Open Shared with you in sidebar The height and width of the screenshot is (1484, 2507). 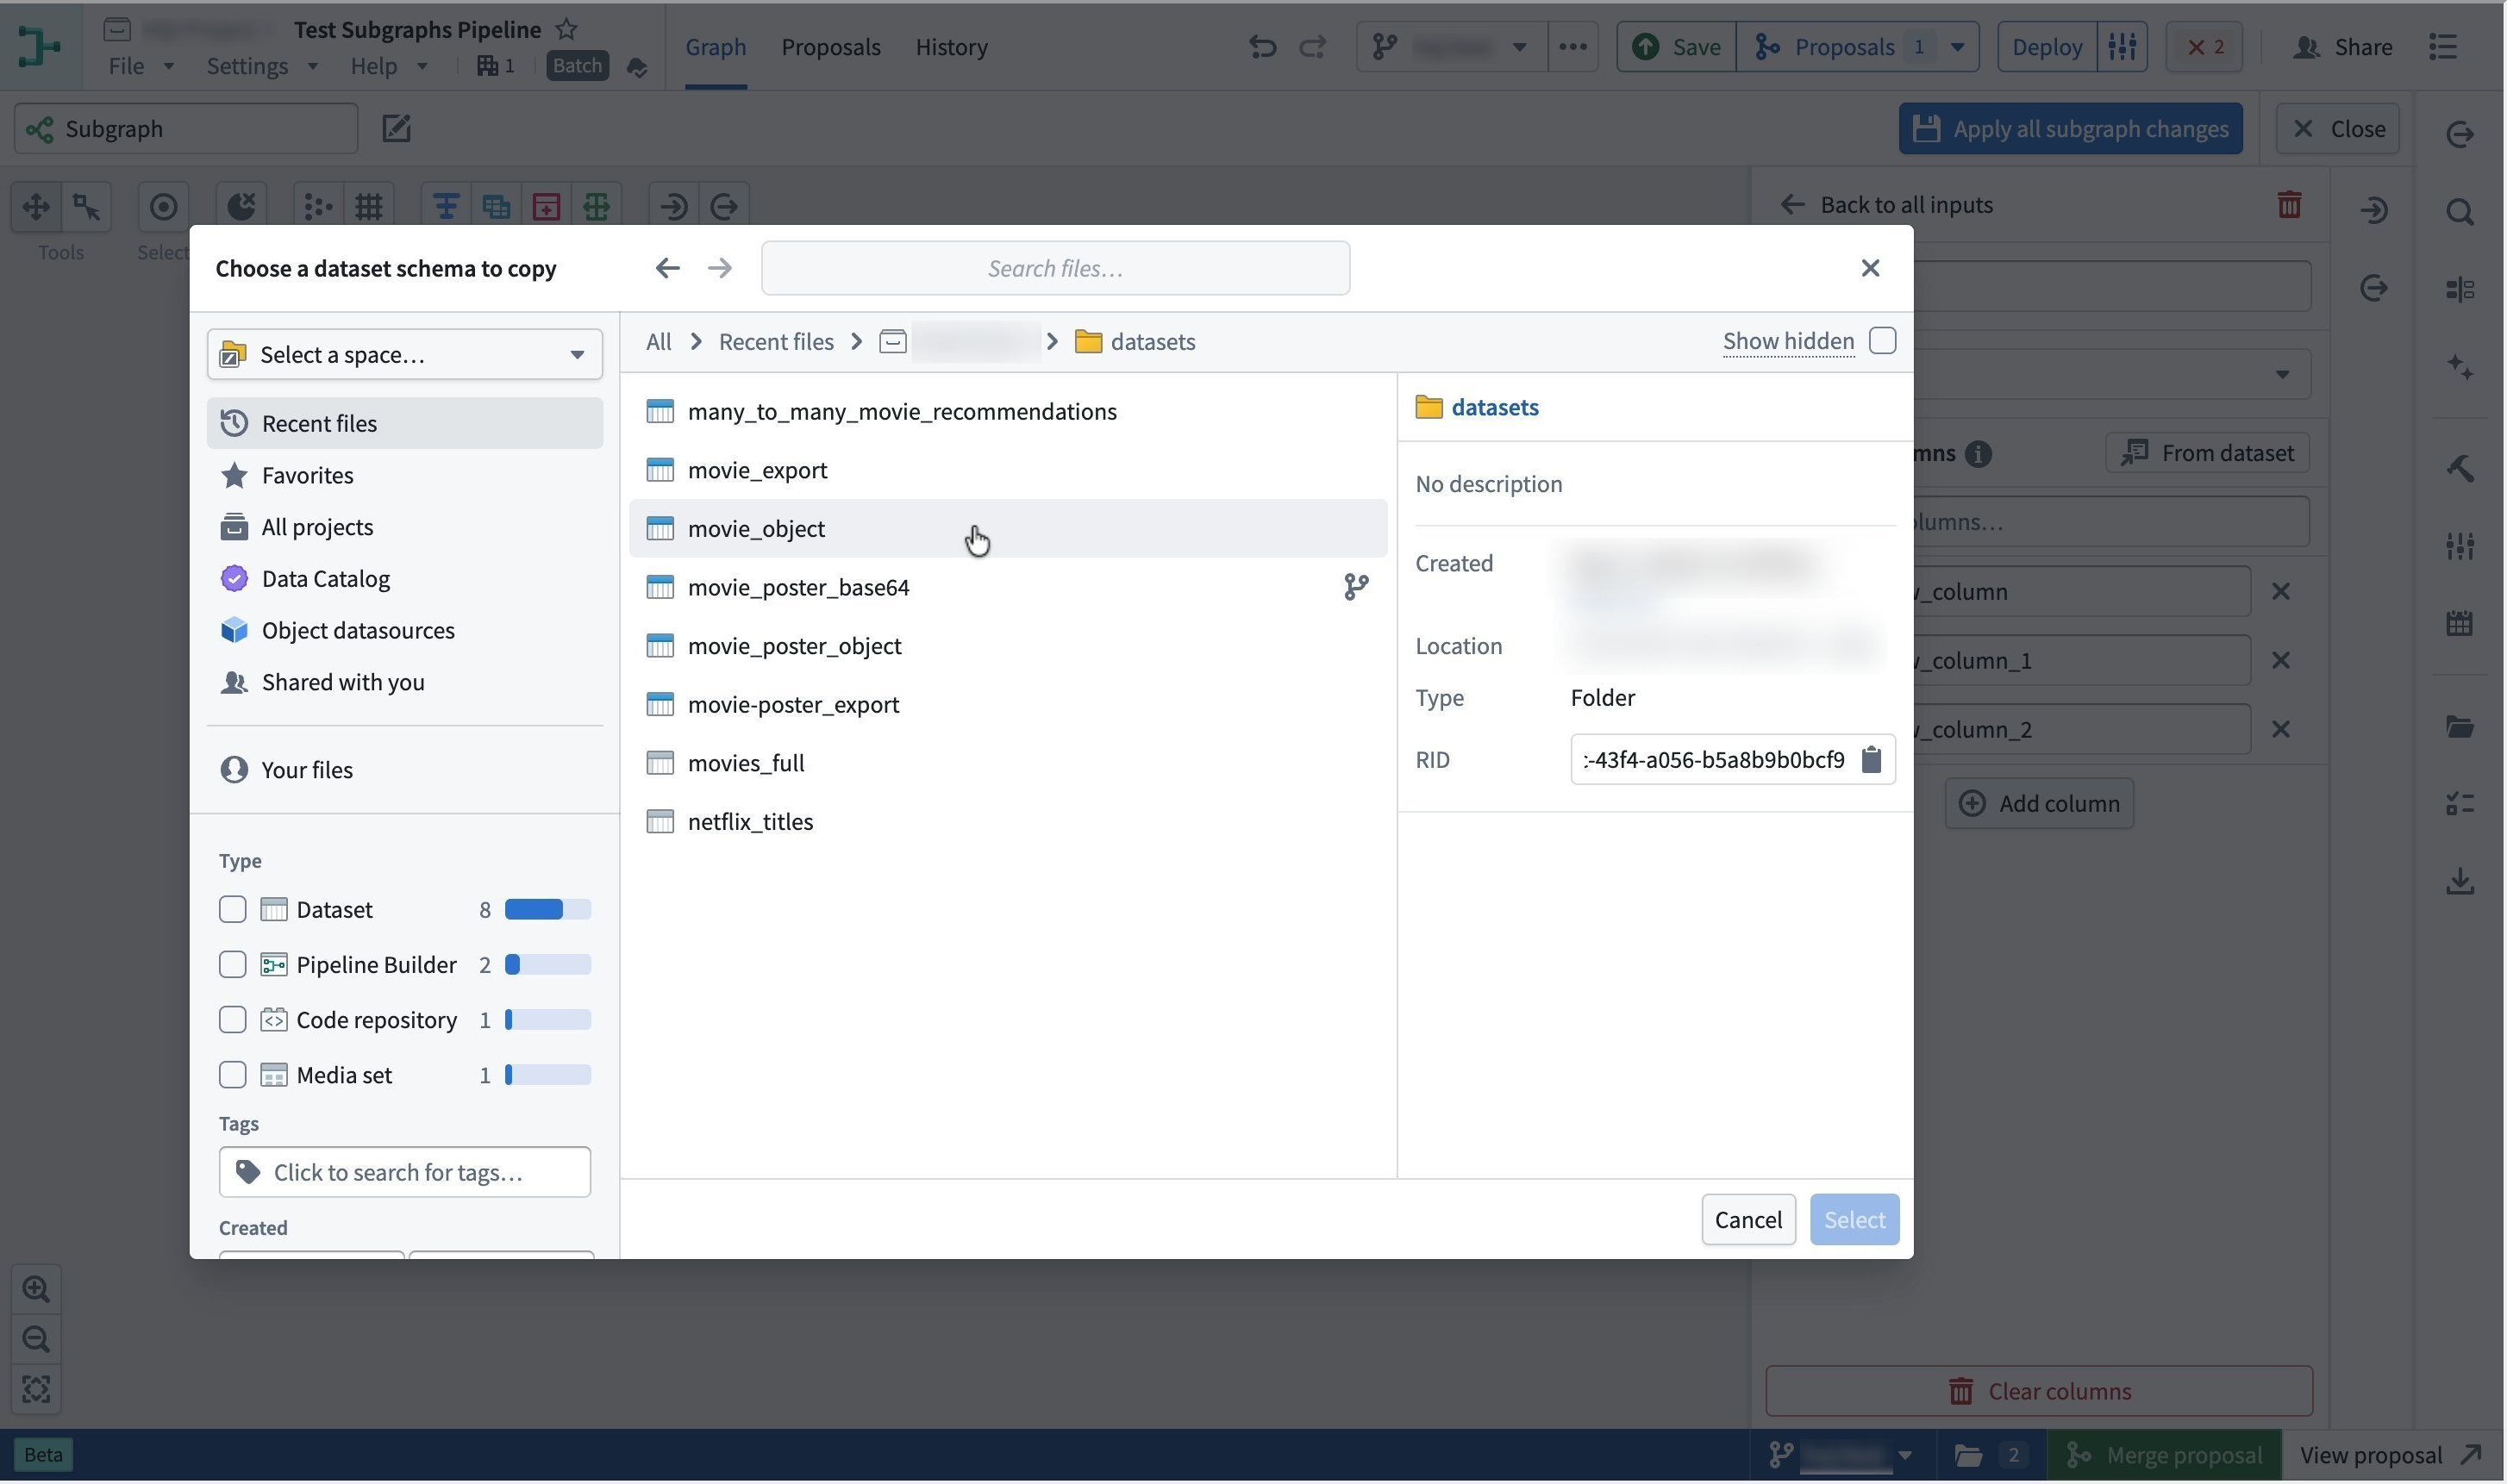point(404,683)
